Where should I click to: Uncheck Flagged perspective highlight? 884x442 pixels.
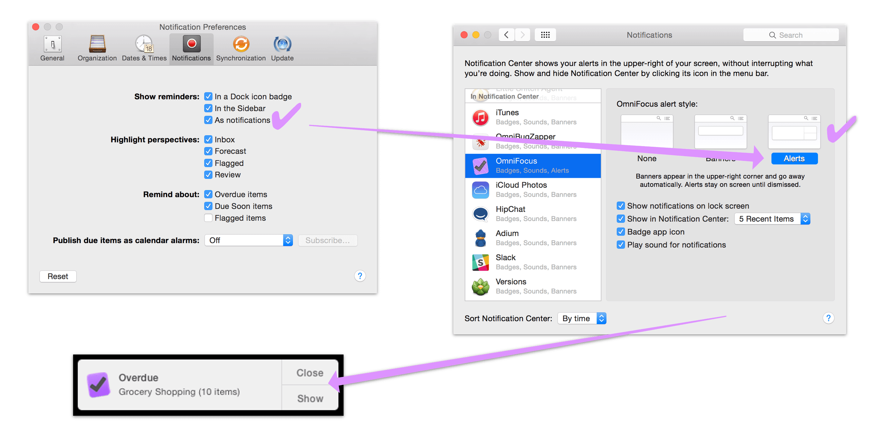[x=208, y=163]
